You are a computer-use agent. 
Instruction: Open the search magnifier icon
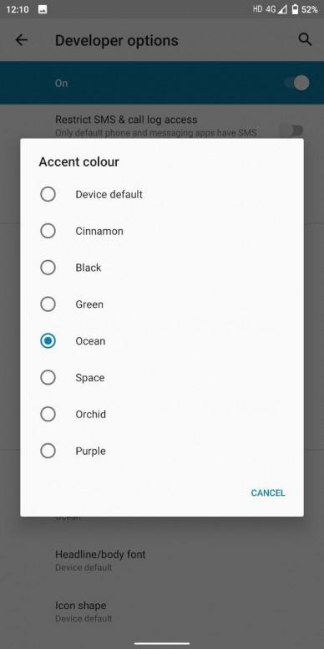305,40
